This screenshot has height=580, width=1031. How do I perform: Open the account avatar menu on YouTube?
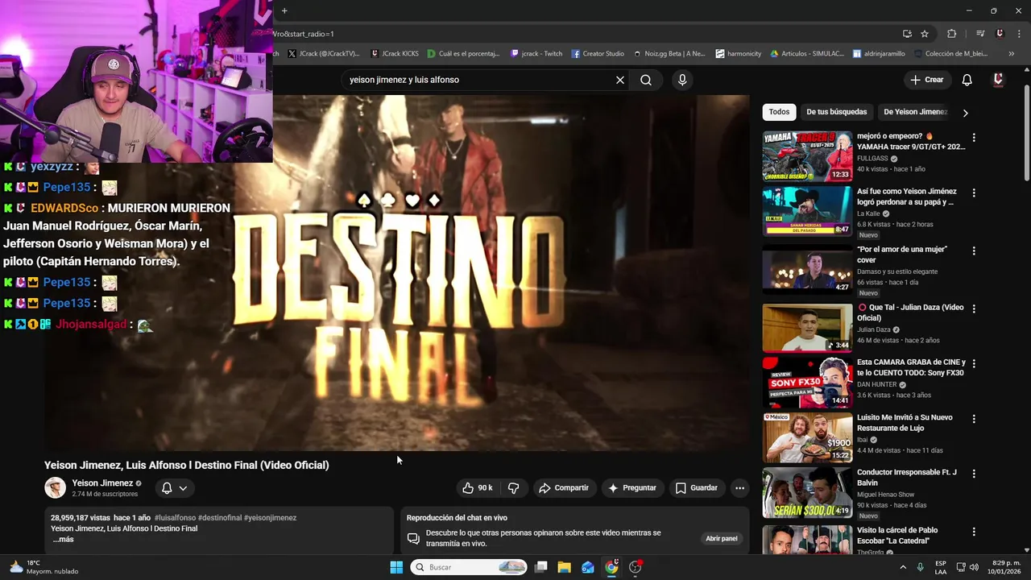pos(998,80)
